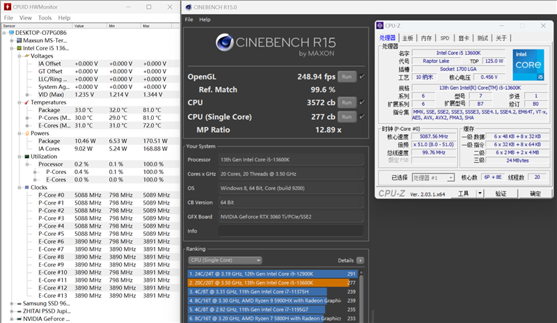Image resolution: width=557 pixels, height=323 pixels.
Task: Open the tools dropdown arrow in CPU-Z
Action: point(480,194)
